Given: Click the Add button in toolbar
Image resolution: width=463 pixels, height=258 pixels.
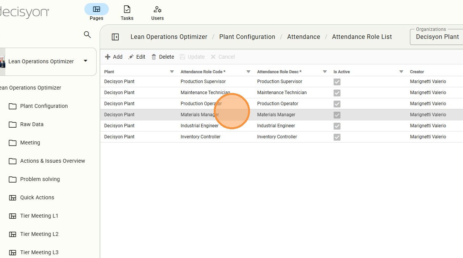Looking at the screenshot, I should (x=114, y=57).
